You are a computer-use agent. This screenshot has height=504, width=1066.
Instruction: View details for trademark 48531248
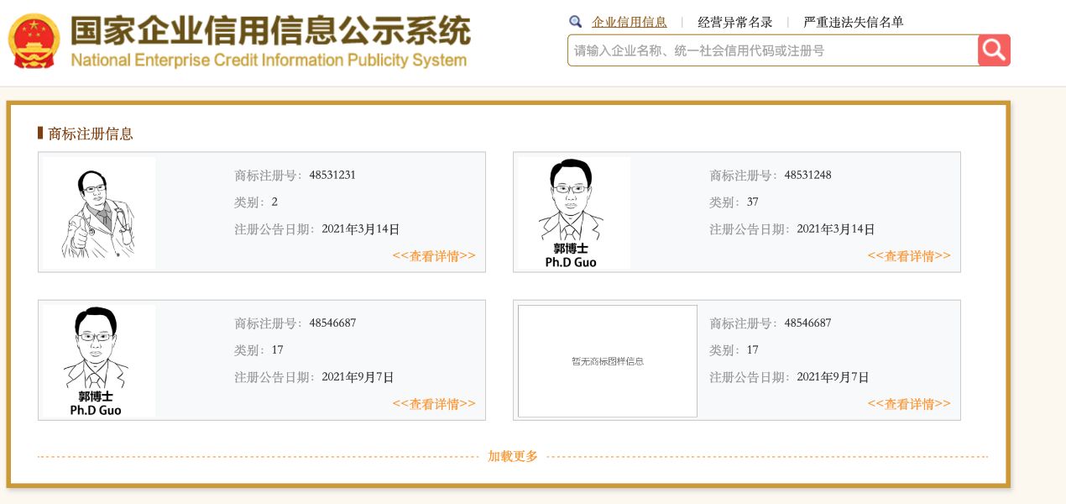tap(909, 256)
